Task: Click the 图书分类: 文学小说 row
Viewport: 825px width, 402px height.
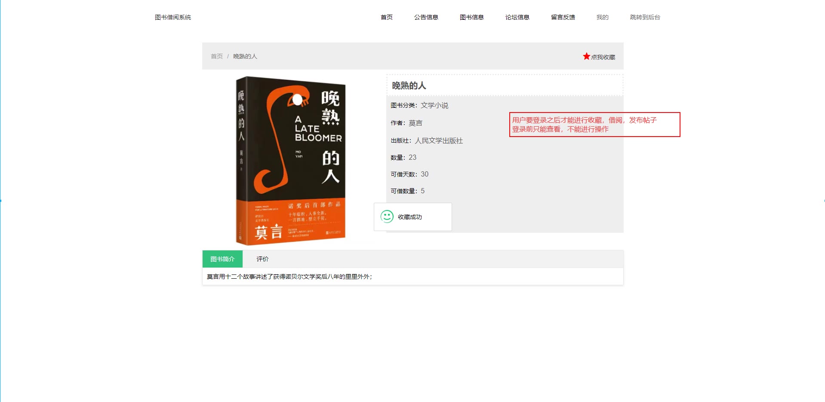Action: tap(419, 105)
